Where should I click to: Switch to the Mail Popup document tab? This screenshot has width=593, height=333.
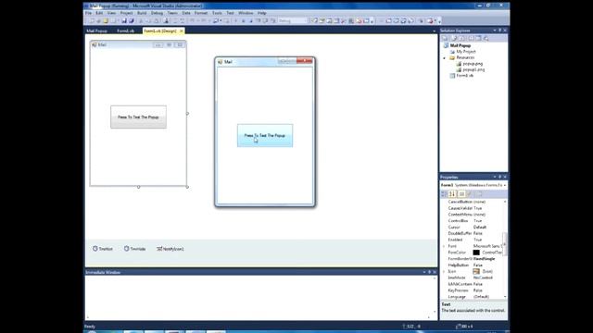96,31
